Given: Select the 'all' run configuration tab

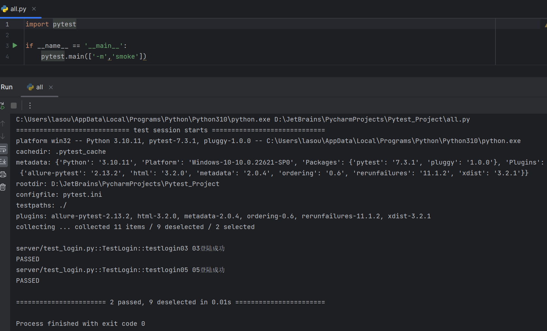Looking at the screenshot, I should [x=39, y=87].
